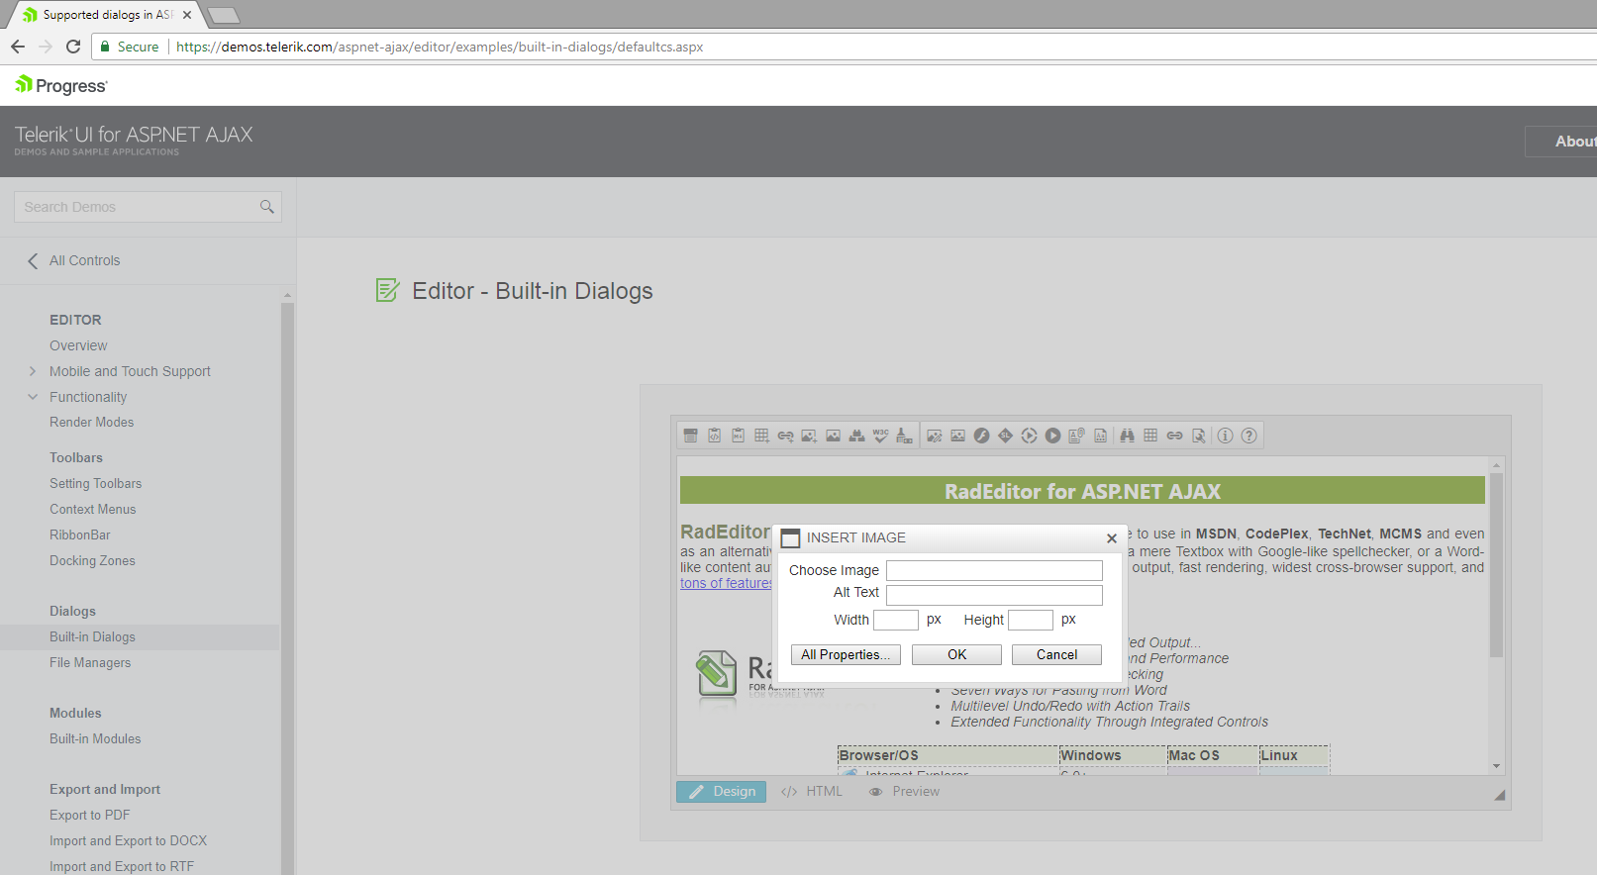This screenshot has height=875, width=1597.
Task: Open a new browser tab
Action: pos(224,15)
